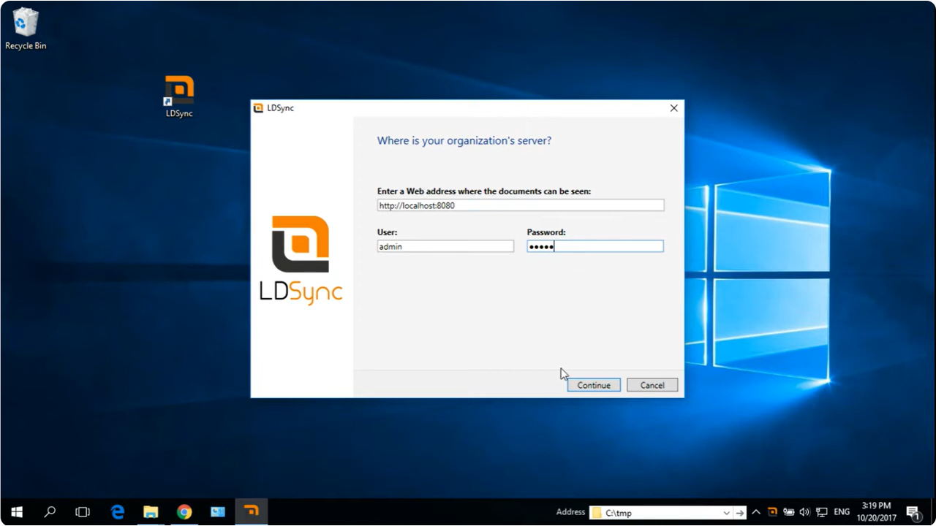Viewport: 936px width, 526px height.
Task: Check battery status in the system tray
Action: (x=789, y=512)
